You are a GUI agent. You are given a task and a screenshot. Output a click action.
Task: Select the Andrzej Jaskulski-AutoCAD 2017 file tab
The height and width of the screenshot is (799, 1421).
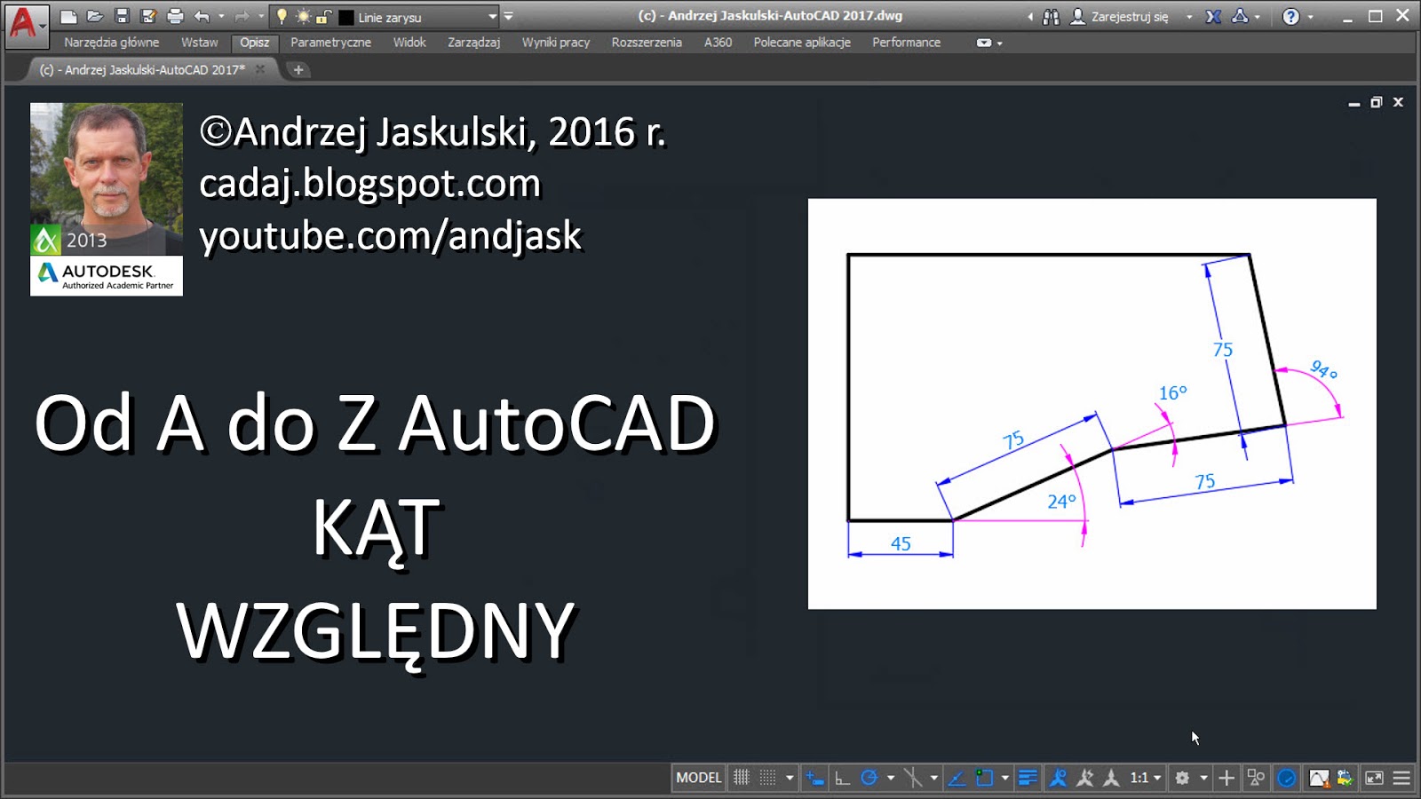point(142,69)
